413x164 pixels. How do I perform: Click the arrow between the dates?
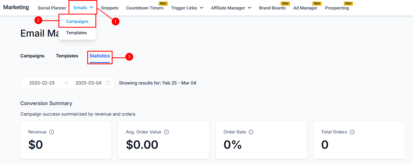(x=66, y=83)
